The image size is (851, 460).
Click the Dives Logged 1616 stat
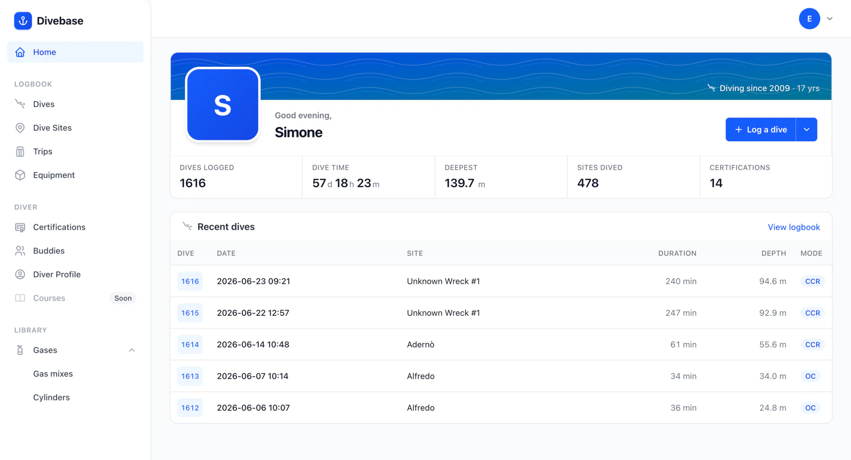coord(236,177)
